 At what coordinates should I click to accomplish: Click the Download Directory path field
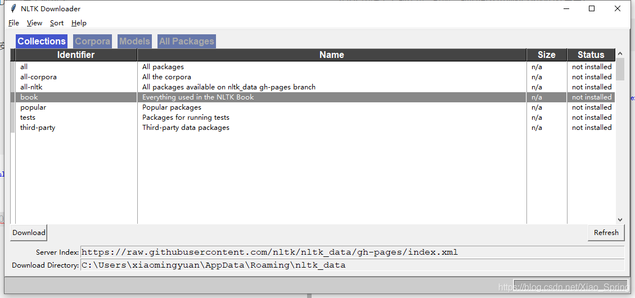click(x=352, y=265)
